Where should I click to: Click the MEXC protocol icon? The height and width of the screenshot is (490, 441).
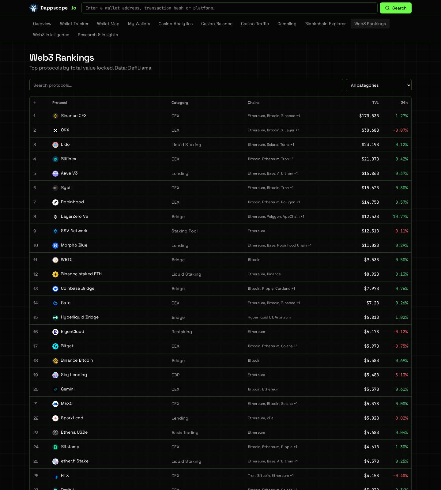[x=55, y=404]
